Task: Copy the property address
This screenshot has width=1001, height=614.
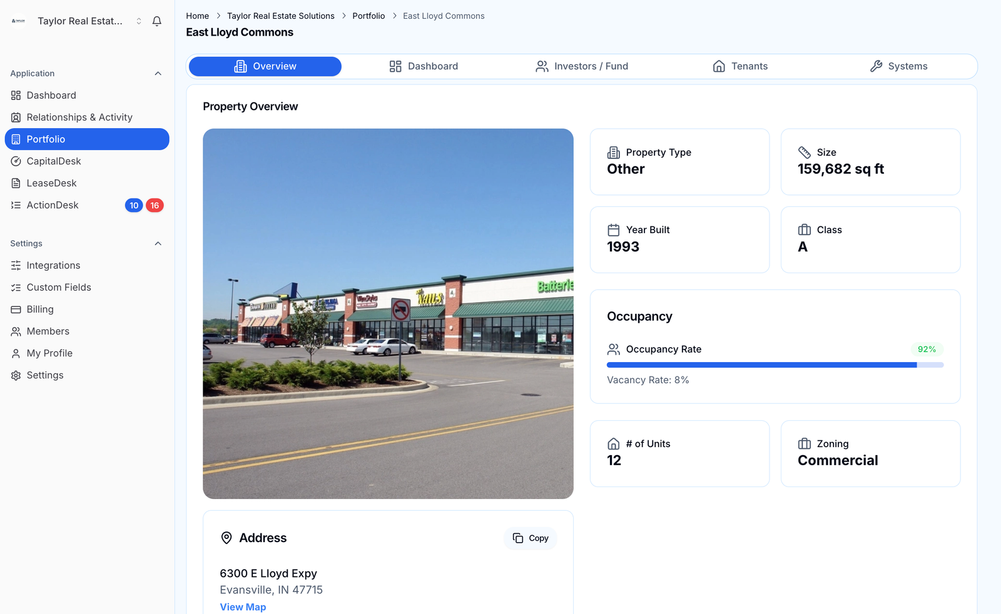Action: pyautogui.click(x=531, y=538)
